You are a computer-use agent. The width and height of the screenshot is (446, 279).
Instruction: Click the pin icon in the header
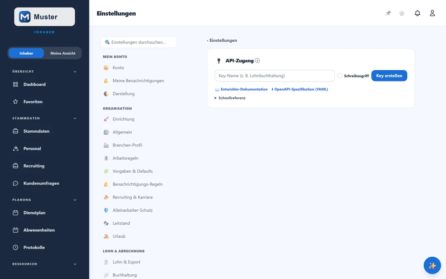point(388,13)
